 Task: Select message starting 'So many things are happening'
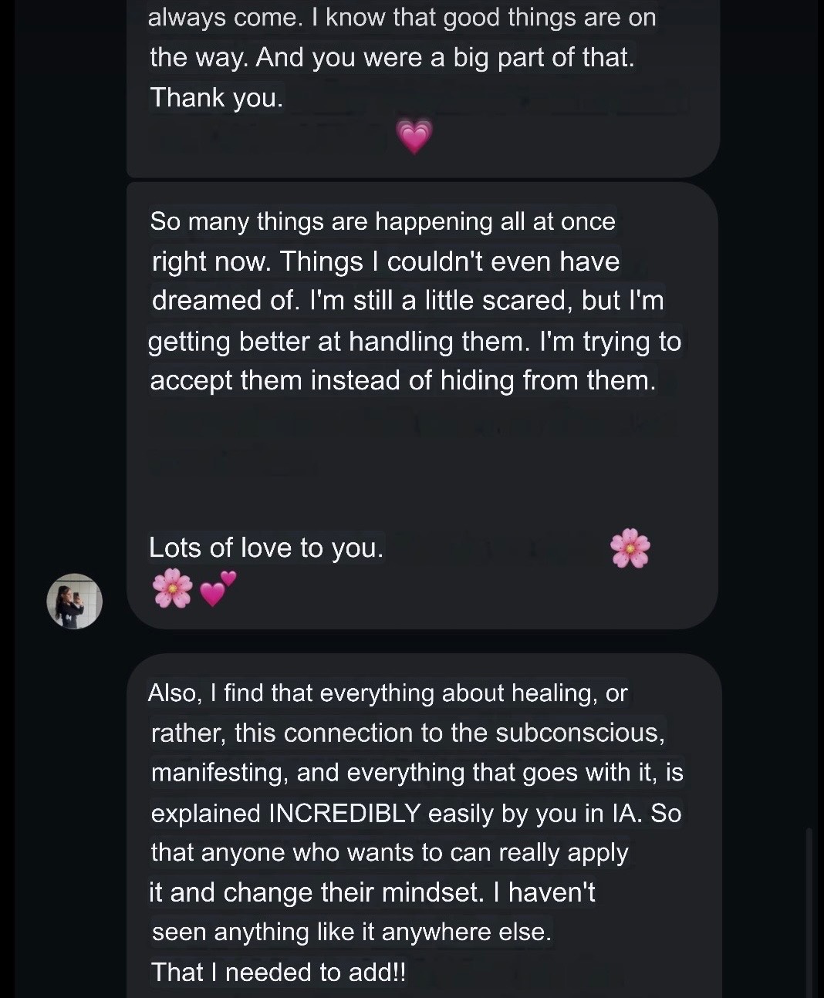415,301
